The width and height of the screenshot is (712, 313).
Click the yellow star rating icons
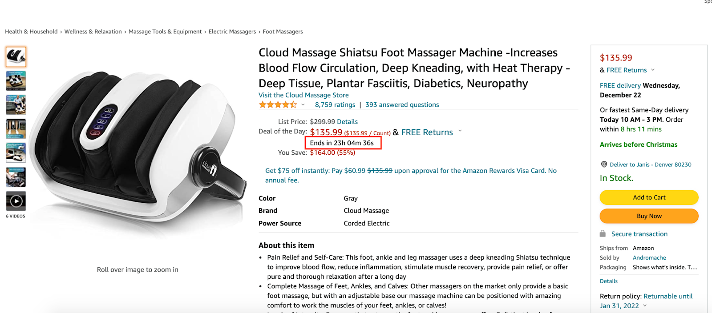click(277, 104)
